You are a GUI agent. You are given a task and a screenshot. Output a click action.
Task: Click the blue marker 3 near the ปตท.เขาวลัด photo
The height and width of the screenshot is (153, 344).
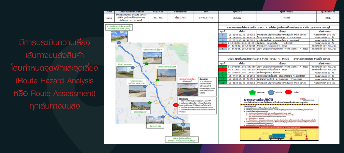click(x=162, y=117)
